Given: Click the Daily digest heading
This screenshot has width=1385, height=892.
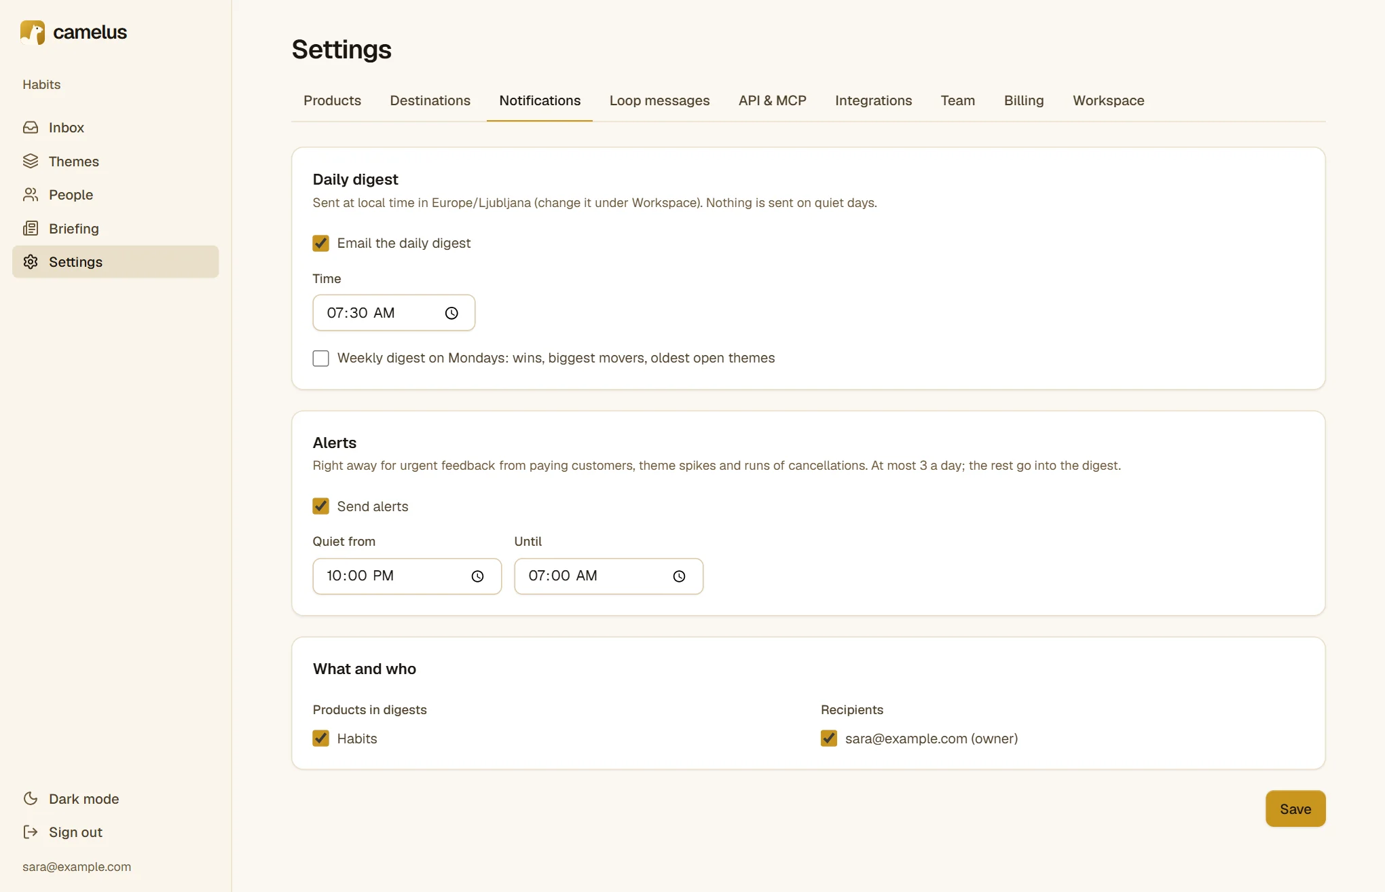Looking at the screenshot, I should click(355, 179).
